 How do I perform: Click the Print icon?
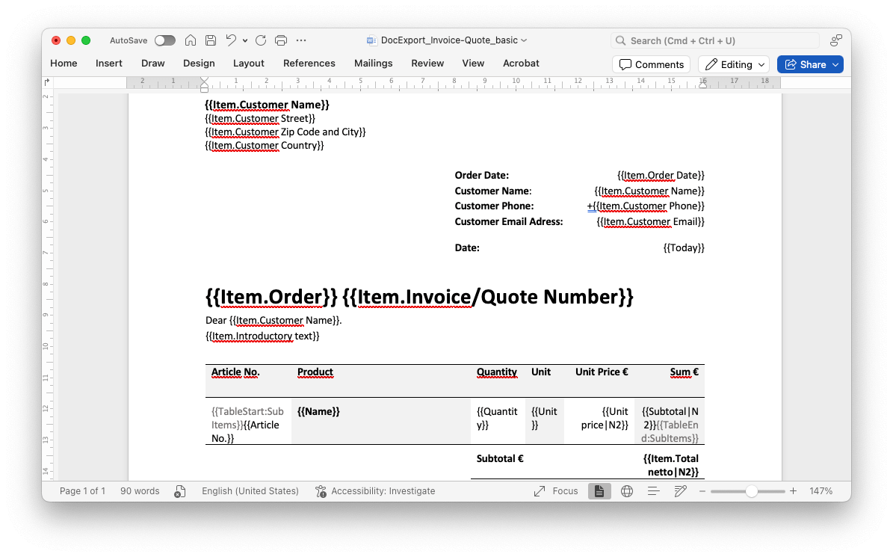[281, 40]
